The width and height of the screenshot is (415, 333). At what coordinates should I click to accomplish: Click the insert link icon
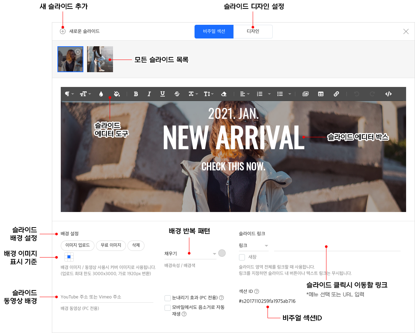click(x=336, y=94)
